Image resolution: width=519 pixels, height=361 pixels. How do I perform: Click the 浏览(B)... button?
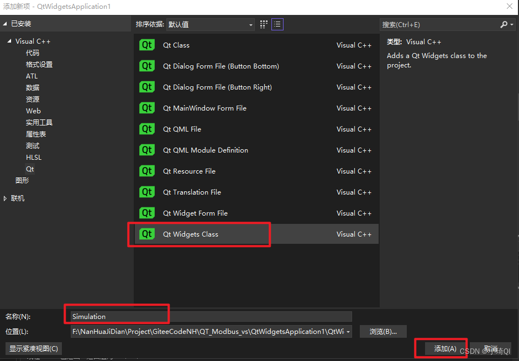[383, 332]
